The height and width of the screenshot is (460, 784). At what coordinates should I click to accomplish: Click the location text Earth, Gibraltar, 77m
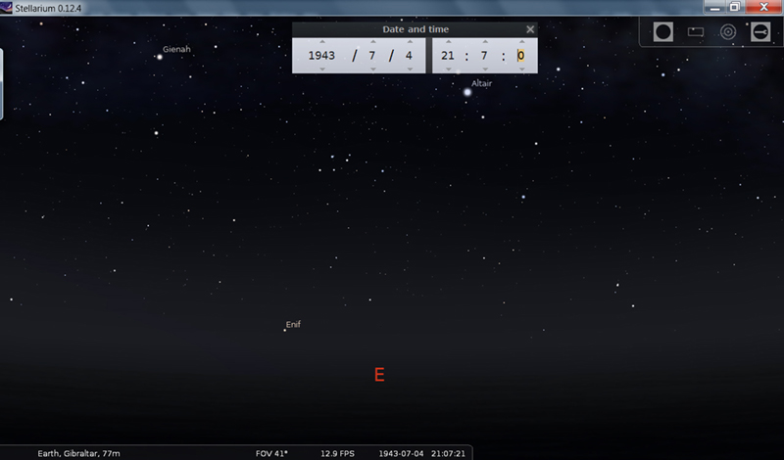[x=78, y=453]
